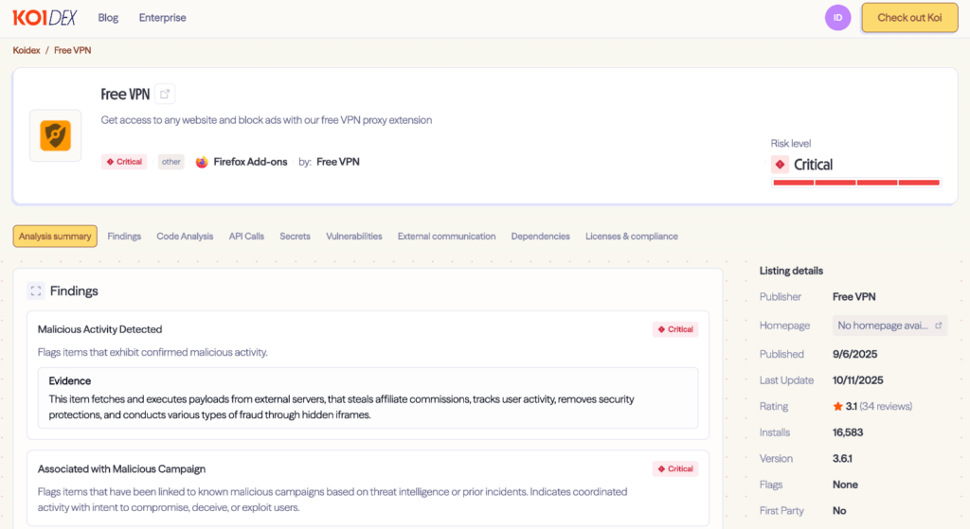970x529 pixels.
Task: Expand the Findings panel fullscreen icon
Action: click(35, 291)
